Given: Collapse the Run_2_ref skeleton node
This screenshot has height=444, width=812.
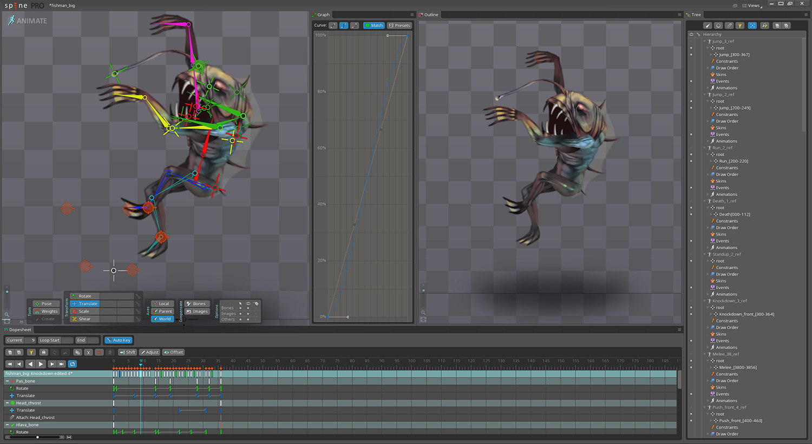Looking at the screenshot, I should (705, 148).
